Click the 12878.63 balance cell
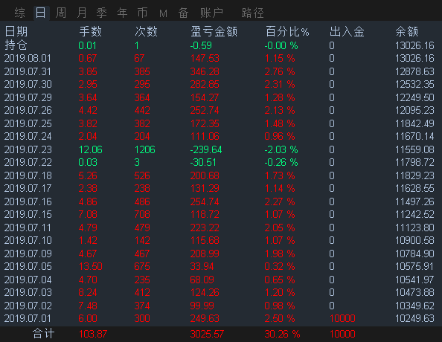This screenshot has width=442, height=342. pos(414,71)
